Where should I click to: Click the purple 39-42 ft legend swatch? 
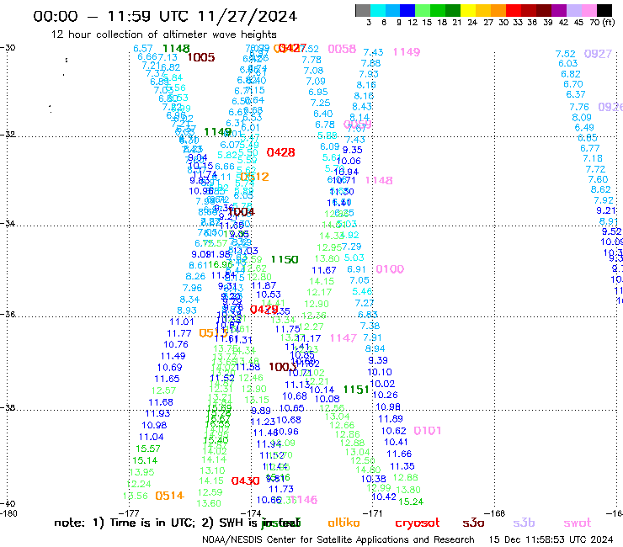click(x=559, y=10)
